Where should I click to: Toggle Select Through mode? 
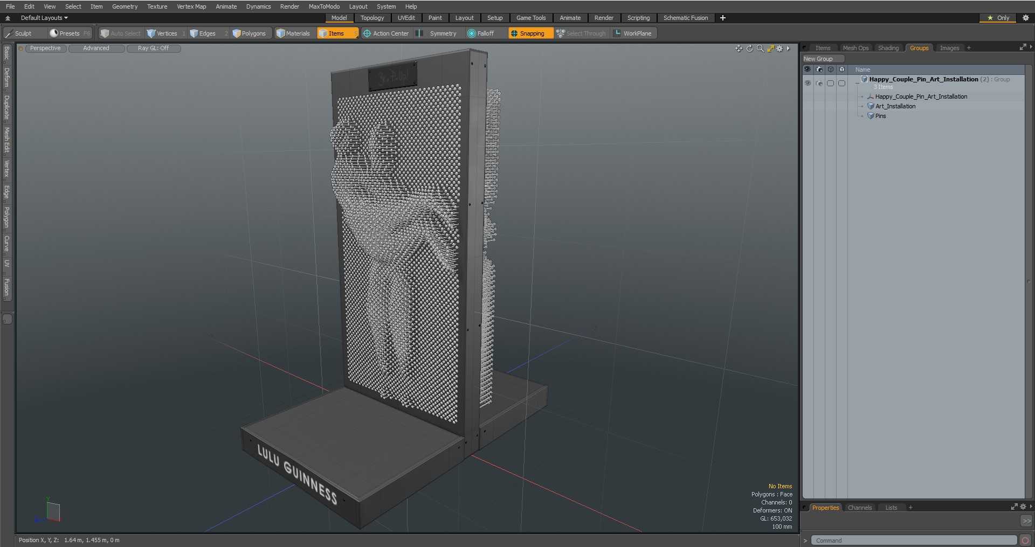tap(582, 33)
